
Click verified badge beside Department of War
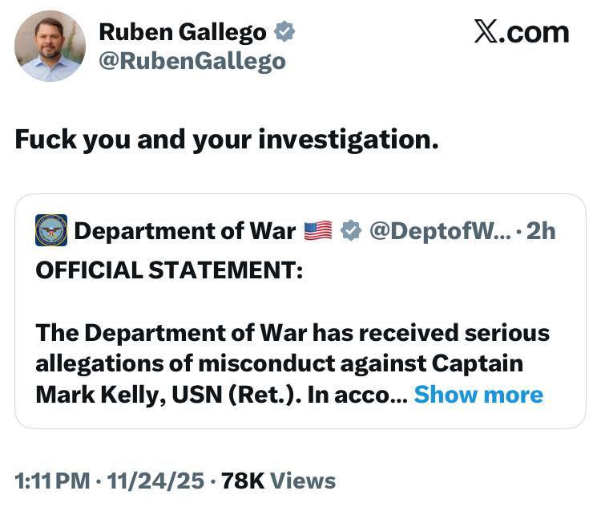pos(350,231)
